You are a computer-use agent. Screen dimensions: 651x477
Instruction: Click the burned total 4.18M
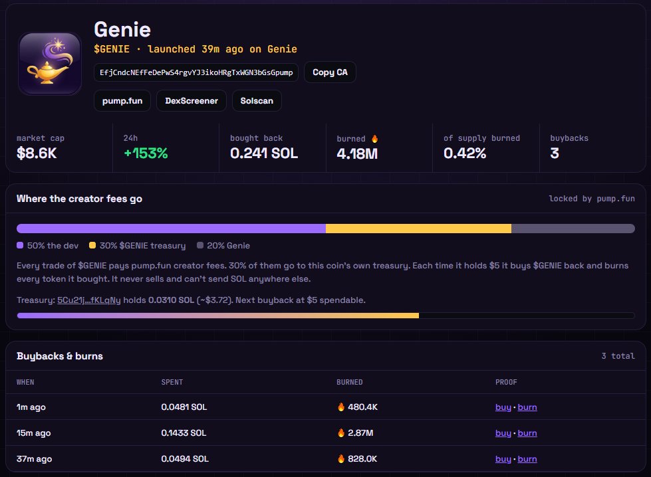pyautogui.click(x=357, y=154)
